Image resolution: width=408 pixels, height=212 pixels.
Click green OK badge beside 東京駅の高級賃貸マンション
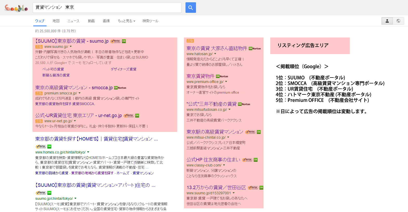259,132
